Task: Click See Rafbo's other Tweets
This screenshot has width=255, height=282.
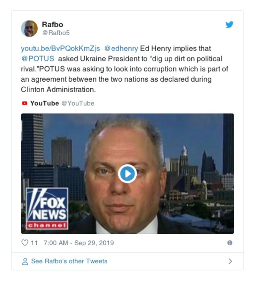Action: (69, 261)
